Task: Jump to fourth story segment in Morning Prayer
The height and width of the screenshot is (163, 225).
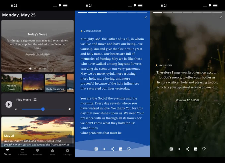Action: 112,12
